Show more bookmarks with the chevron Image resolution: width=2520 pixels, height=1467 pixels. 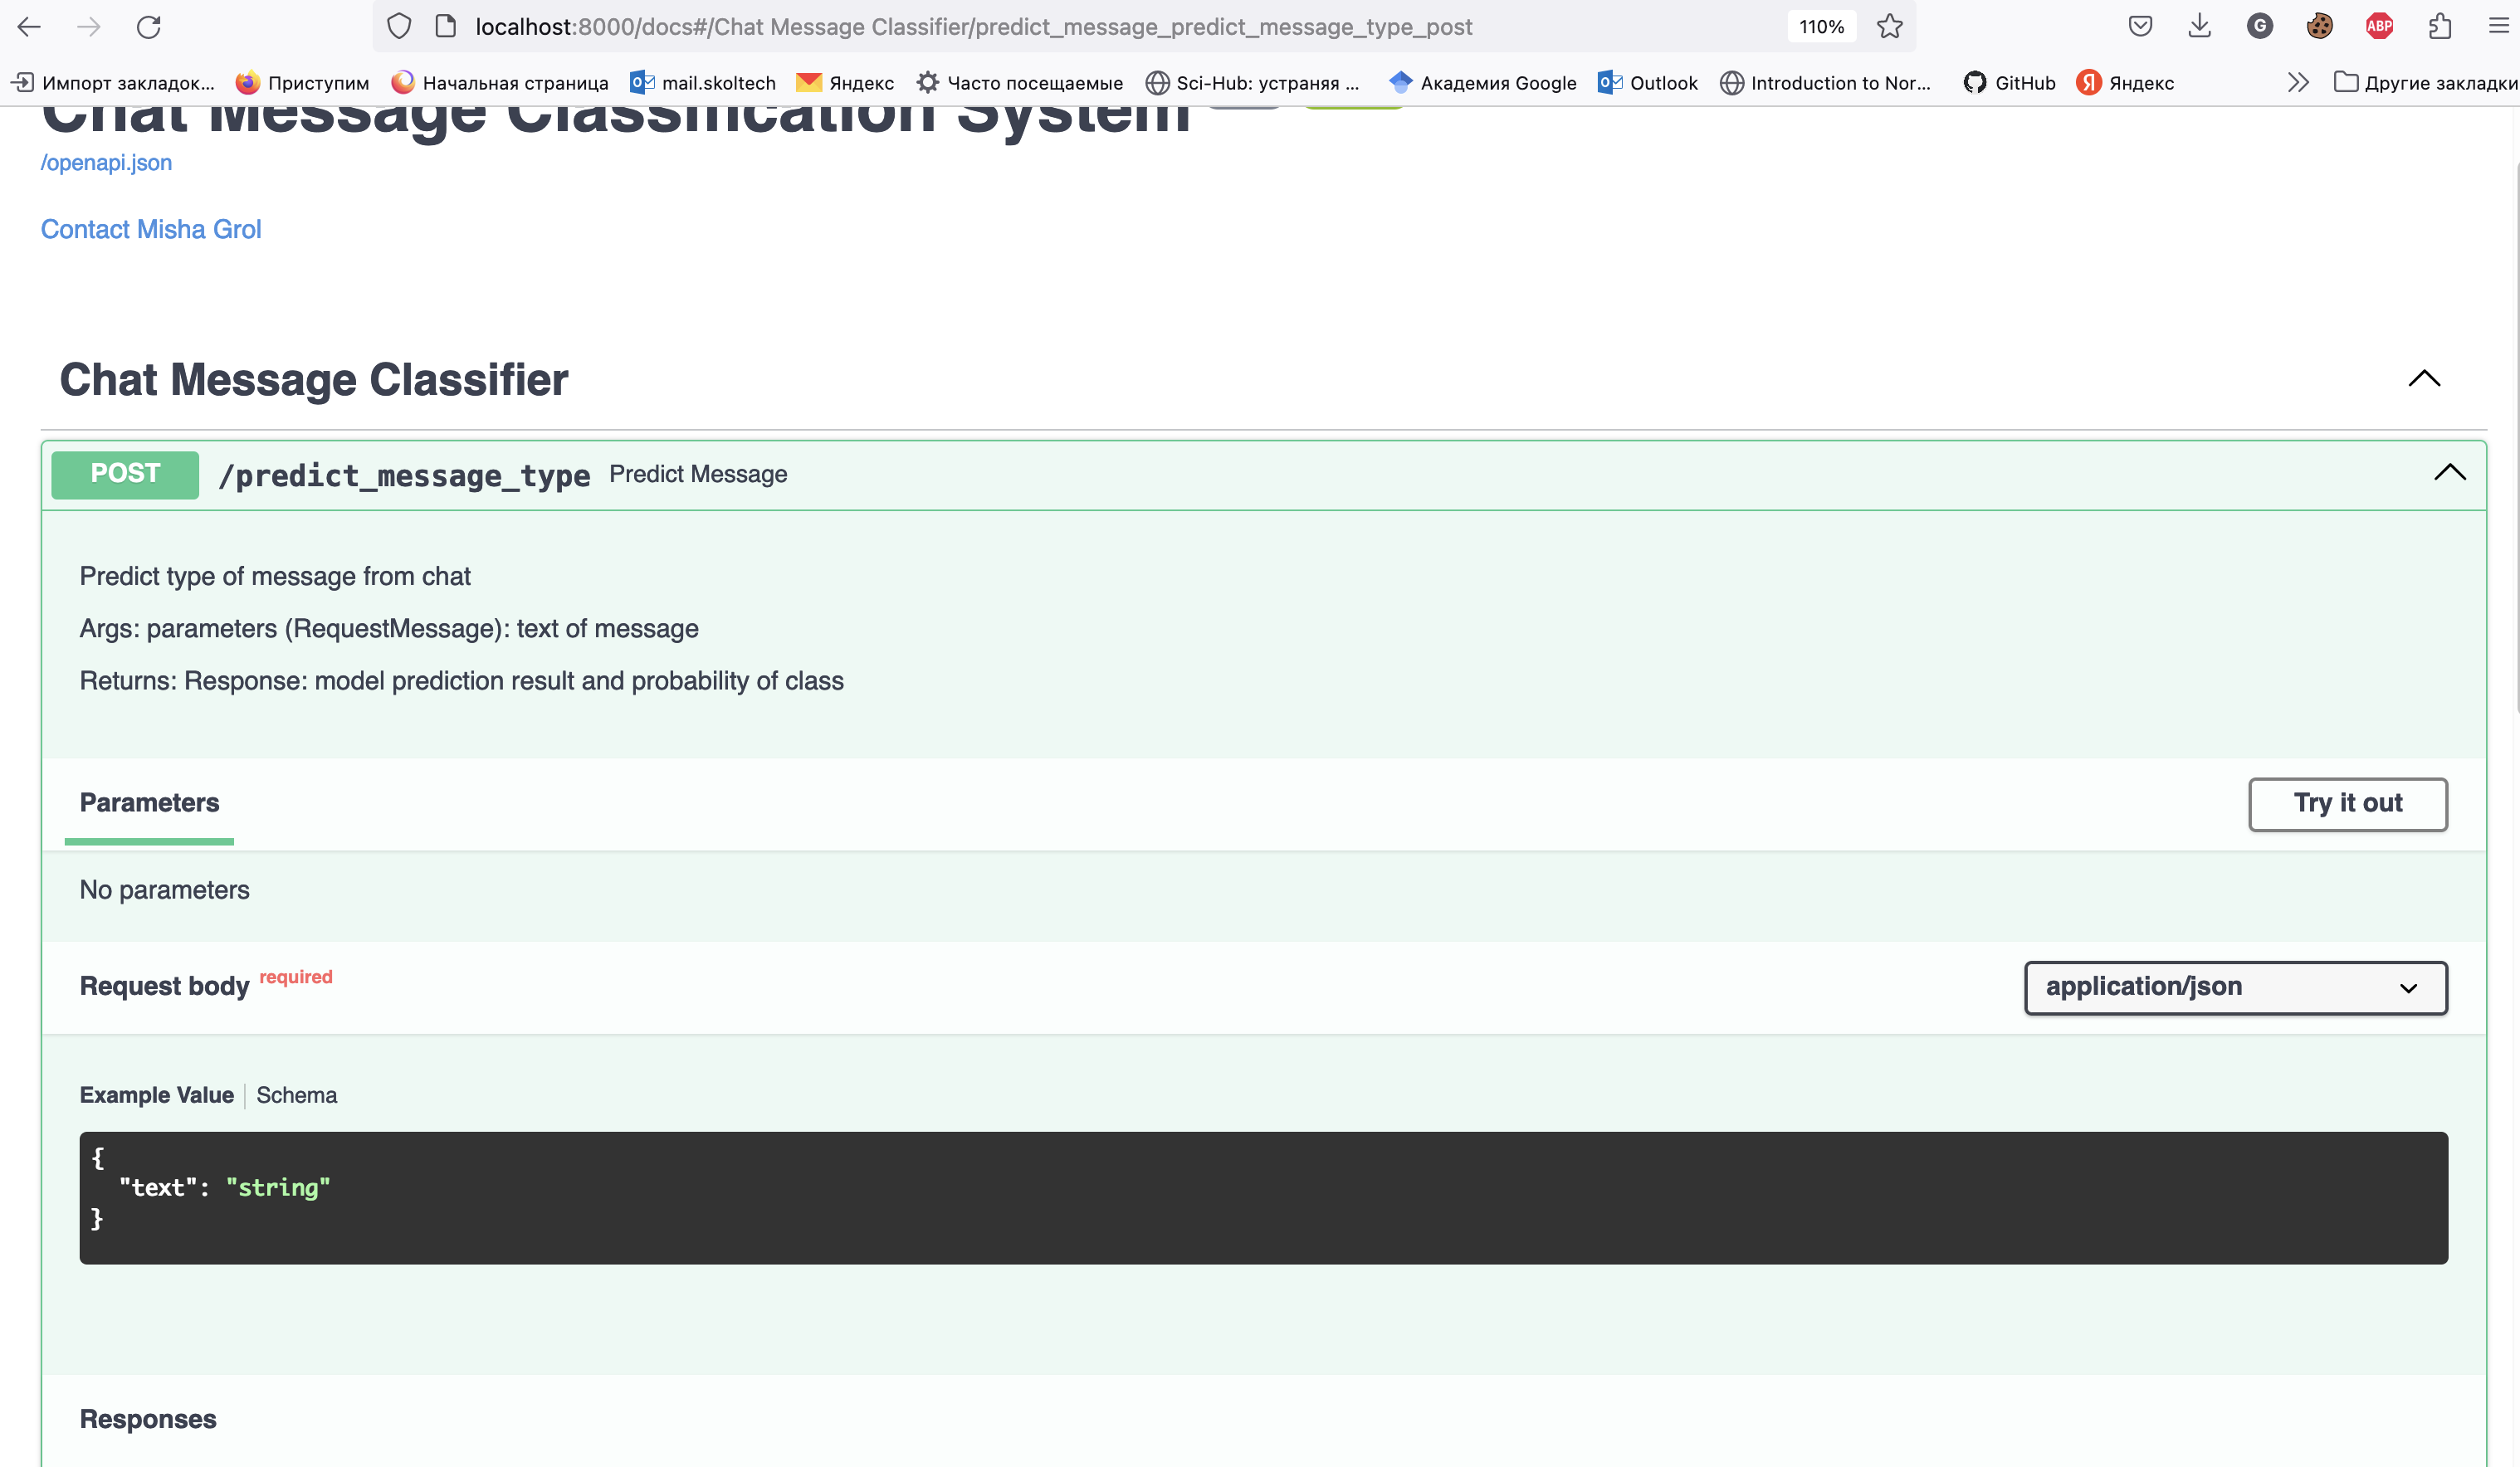[x=2298, y=83]
